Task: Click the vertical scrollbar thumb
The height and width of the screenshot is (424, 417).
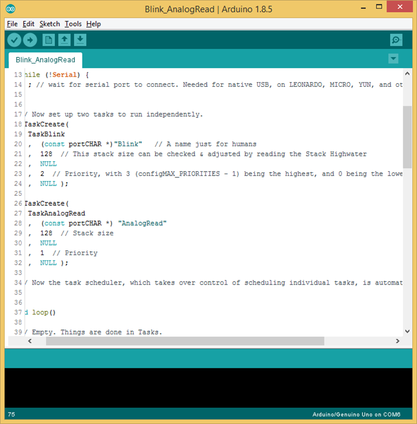Action: (407, 137)
